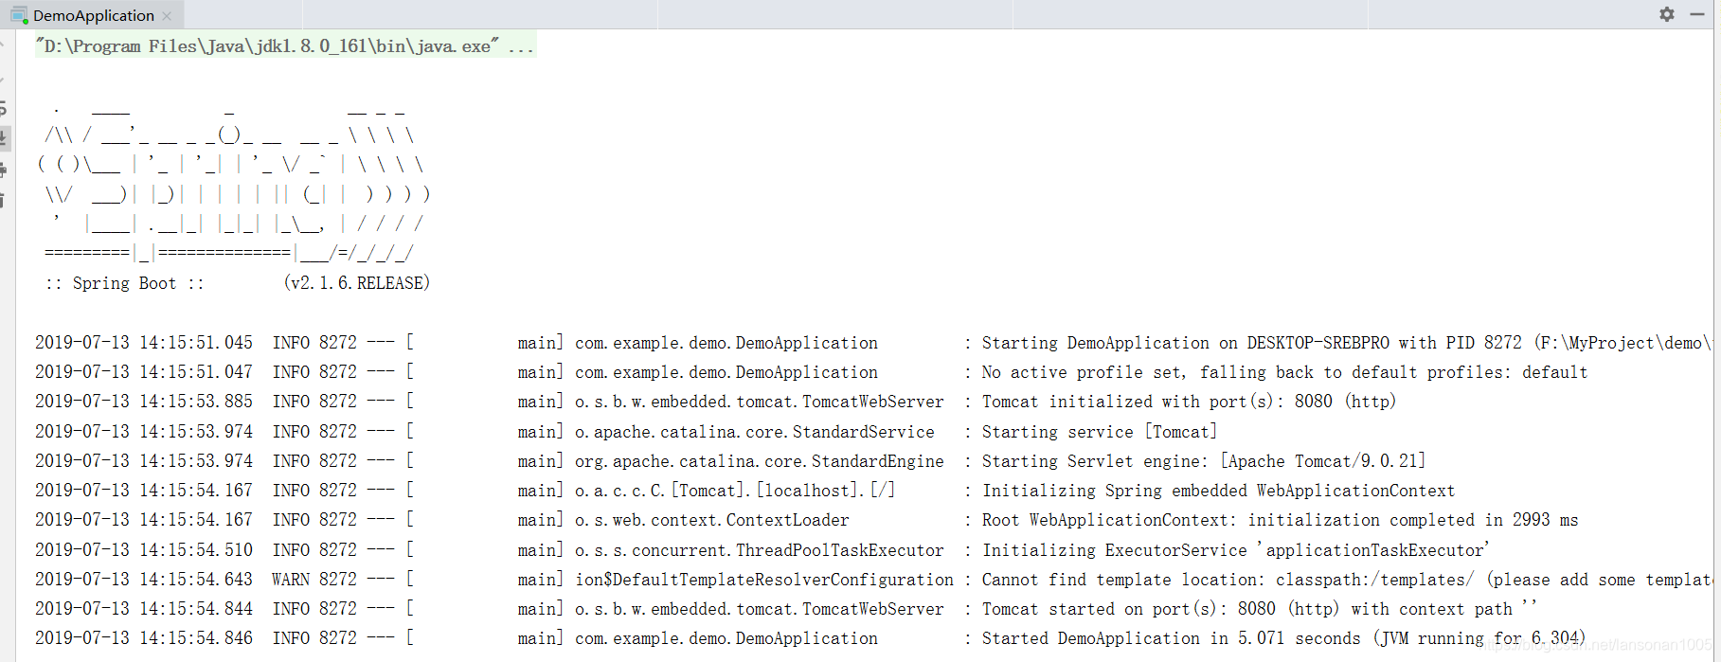Toggle the Soft-Wrap icon in sidebar
The width and height of the screenshot is (1721, 662).
click(4, 108)
